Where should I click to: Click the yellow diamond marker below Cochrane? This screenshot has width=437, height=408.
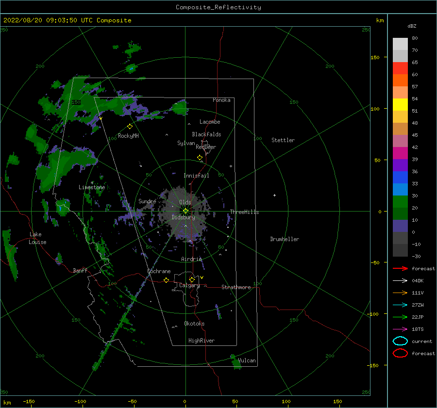point(166,280)
